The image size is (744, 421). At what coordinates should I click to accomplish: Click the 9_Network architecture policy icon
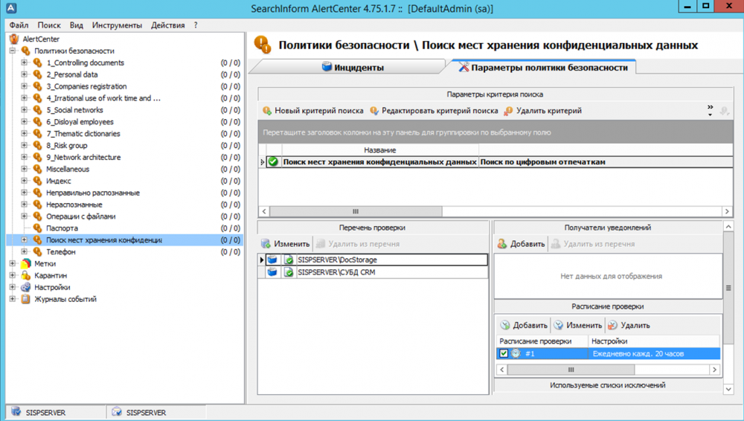point(37,157)
